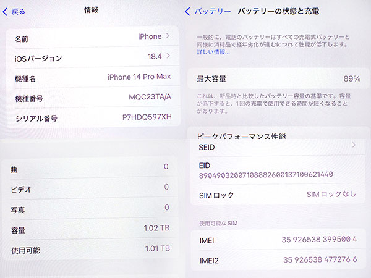The image size is (371, 278).
Task: Select the ビデオ row label
Action: pos(21,190)
